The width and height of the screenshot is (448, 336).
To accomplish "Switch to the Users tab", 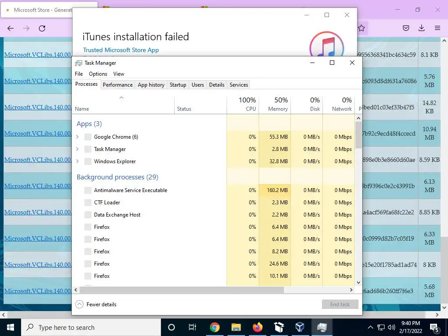I will coord(198,85).
